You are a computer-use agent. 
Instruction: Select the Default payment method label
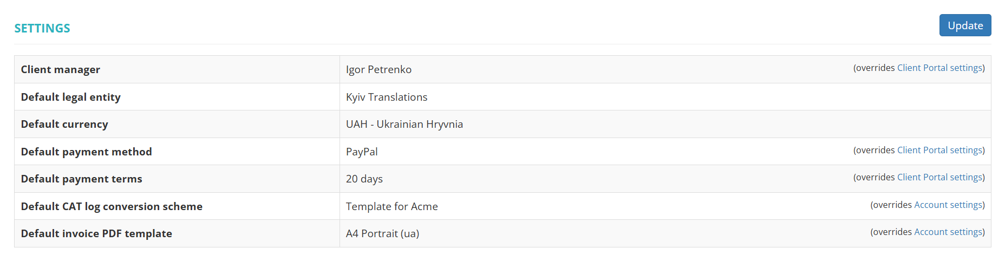coord(87,152)
